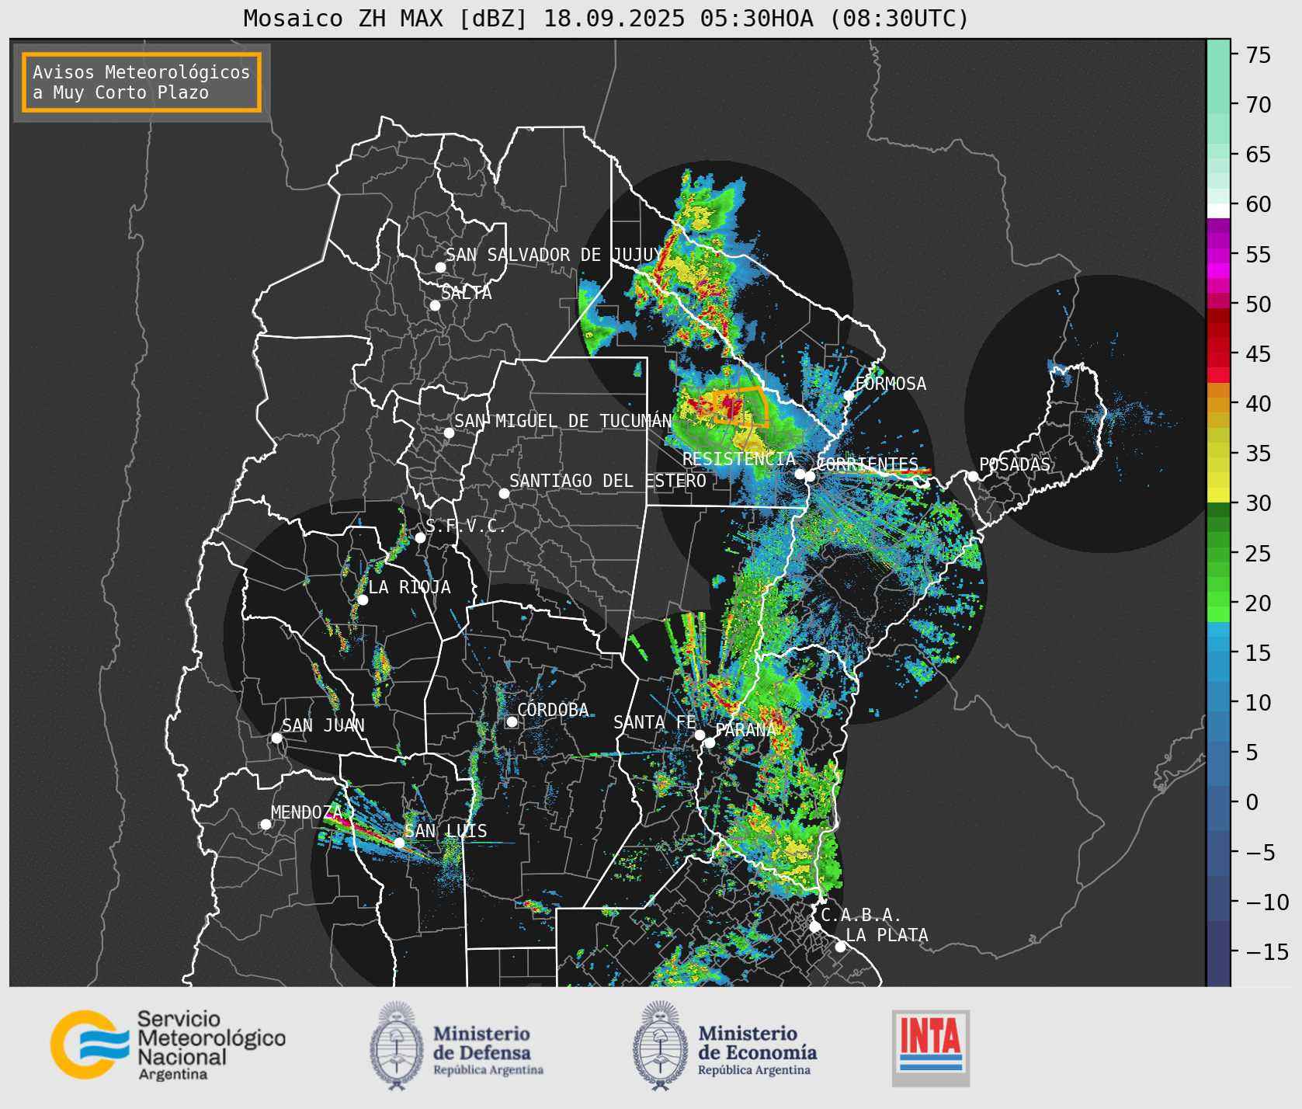Click the San Miguel de Tucumán city dot
The height and width of the screenshot is (1109, 1302).
click(449, 433)
